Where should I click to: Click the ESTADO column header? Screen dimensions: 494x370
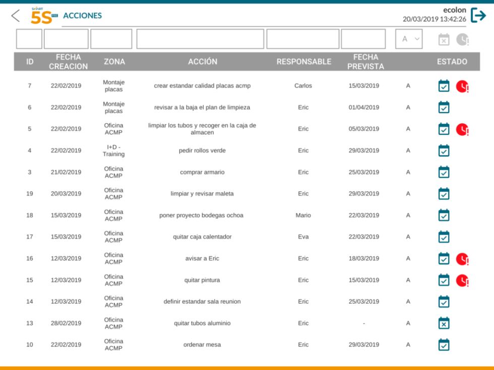tap(452, 61)
